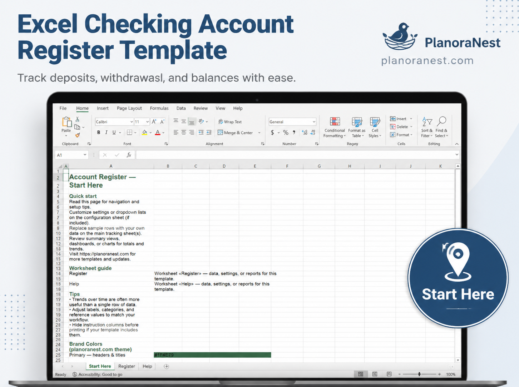Click the formula bar Cancel X icon
The image size is (519, 387).
pos(105,155)
